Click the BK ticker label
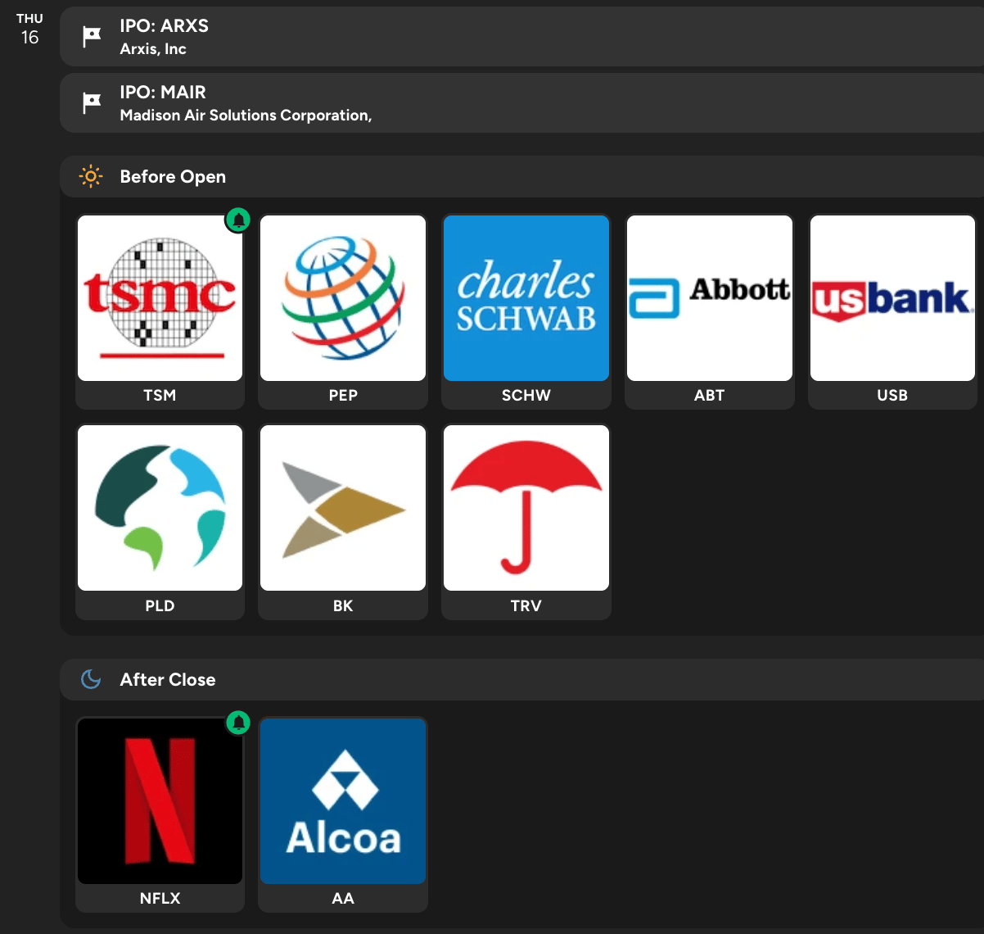984x934 pixels. (343, 605)
